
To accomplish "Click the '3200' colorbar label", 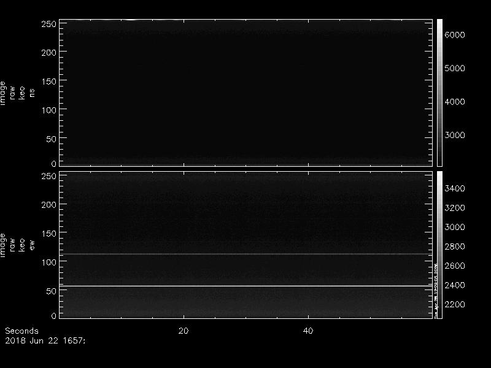I will coord(455,208).
